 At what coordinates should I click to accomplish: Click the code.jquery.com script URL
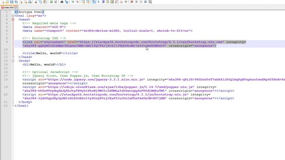tap(96, 80)
